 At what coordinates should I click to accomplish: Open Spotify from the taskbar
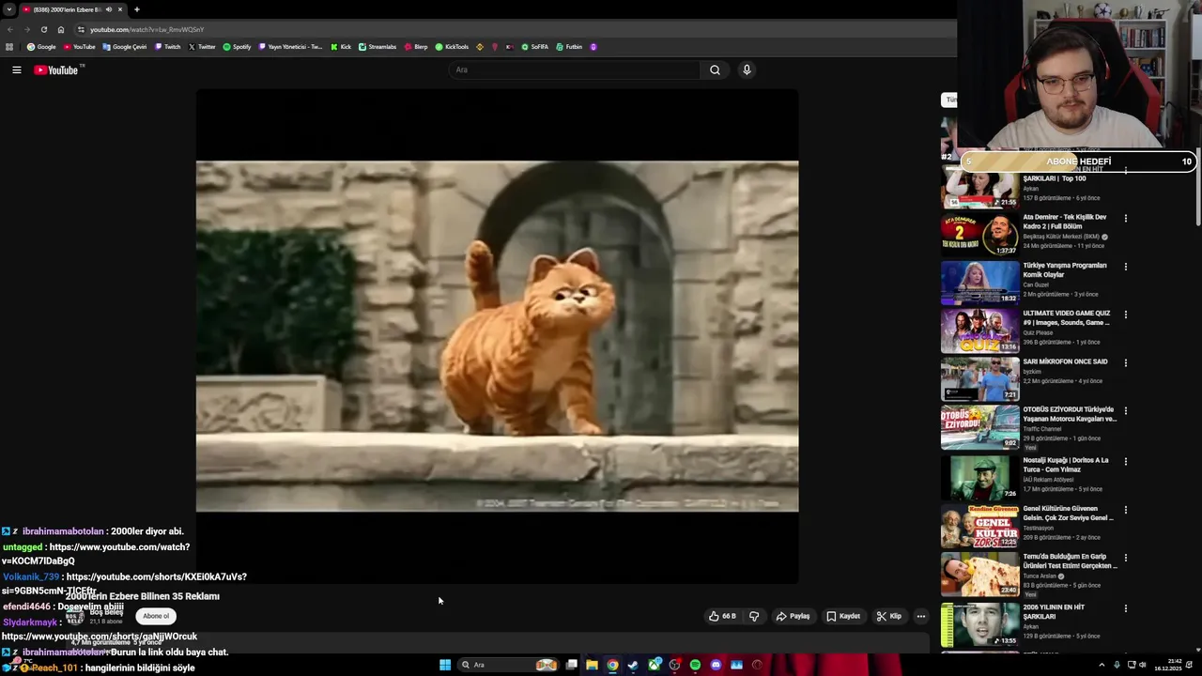(x=695, y=665)
